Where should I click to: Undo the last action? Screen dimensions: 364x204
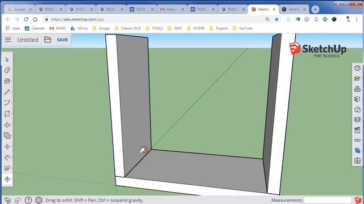[7, 200]
